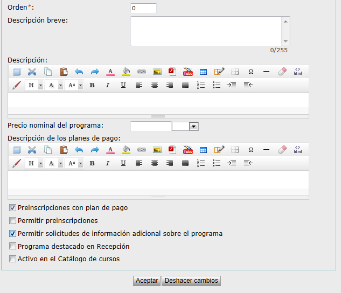Click the Precio nominal del programa field
The image size is (341, 293).
[151, 126]
